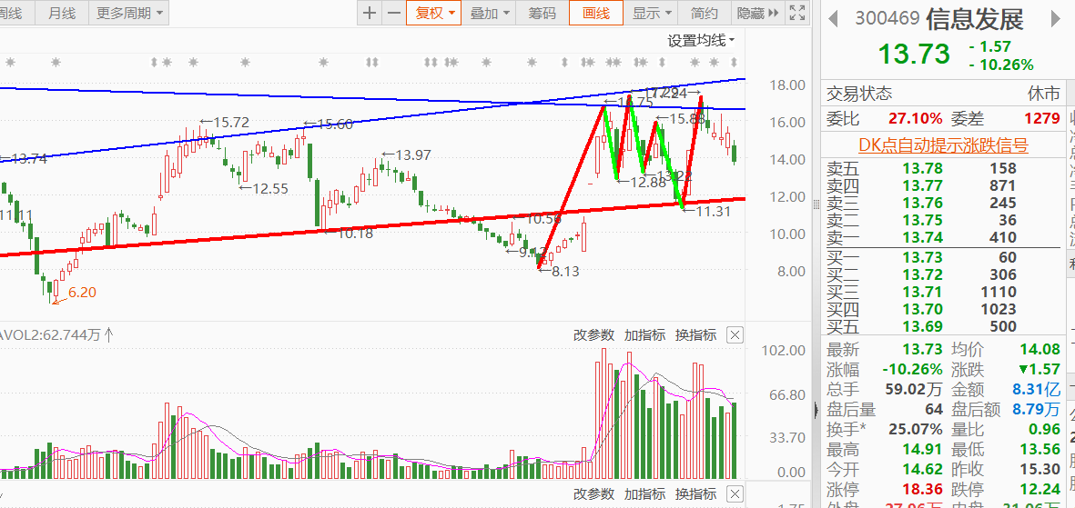Click the stock code 300469
This screenshot has width=1075, height=508.
(887, 18)
